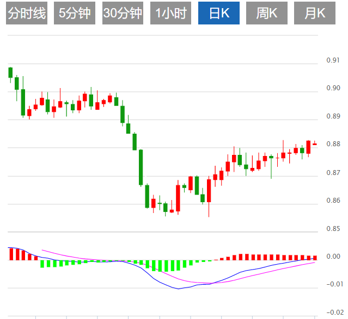Select the active 日K tab
The image size is (348, 319).
pos(219,13)
